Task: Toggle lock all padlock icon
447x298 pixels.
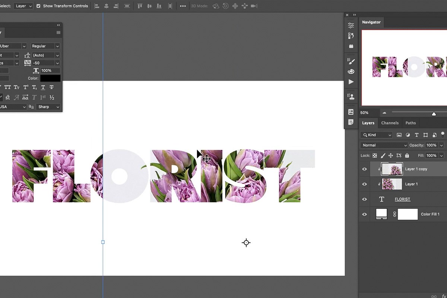Action: [407, 155]
